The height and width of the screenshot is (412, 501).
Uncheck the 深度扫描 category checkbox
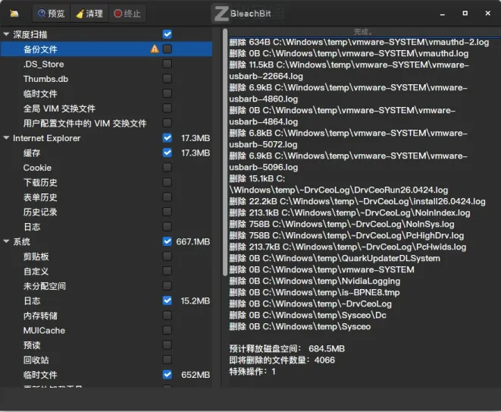pyautogui.click(x=167, y=34)
